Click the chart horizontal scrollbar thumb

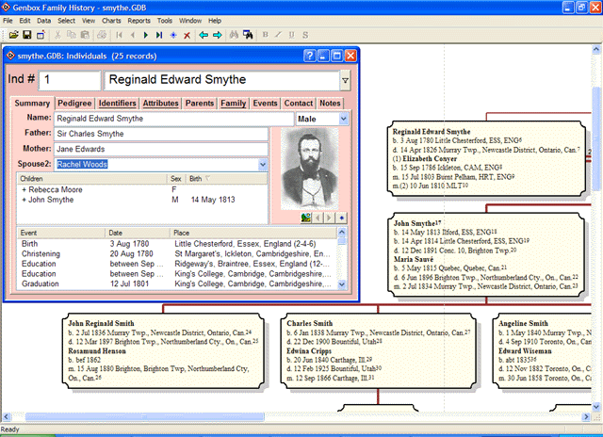coord(144,416)
